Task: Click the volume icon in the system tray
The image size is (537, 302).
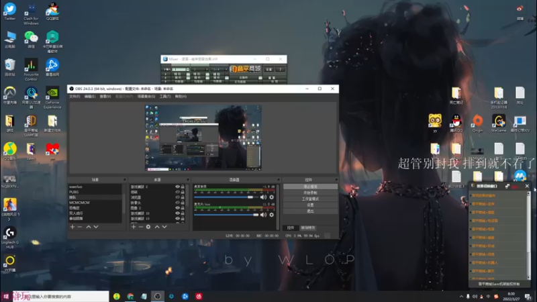Action: click(475, 297)
